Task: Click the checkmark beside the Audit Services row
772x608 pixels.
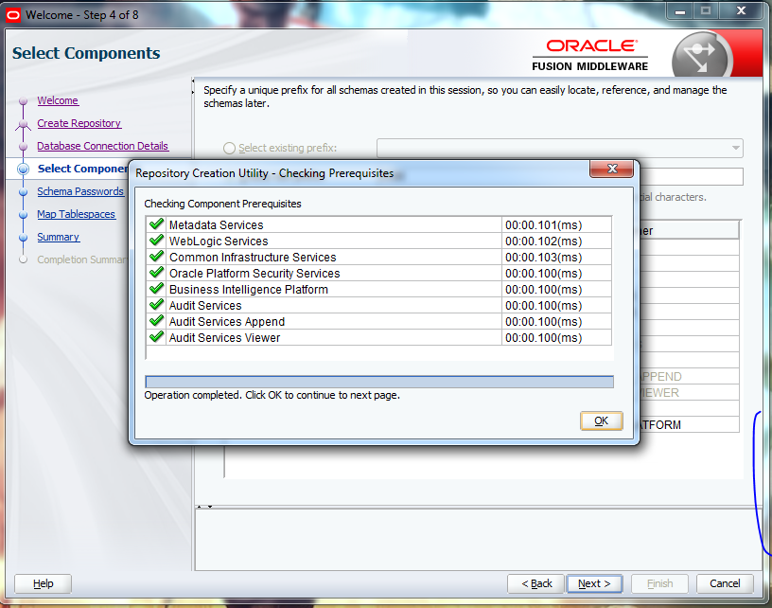Action: (156, 305)
